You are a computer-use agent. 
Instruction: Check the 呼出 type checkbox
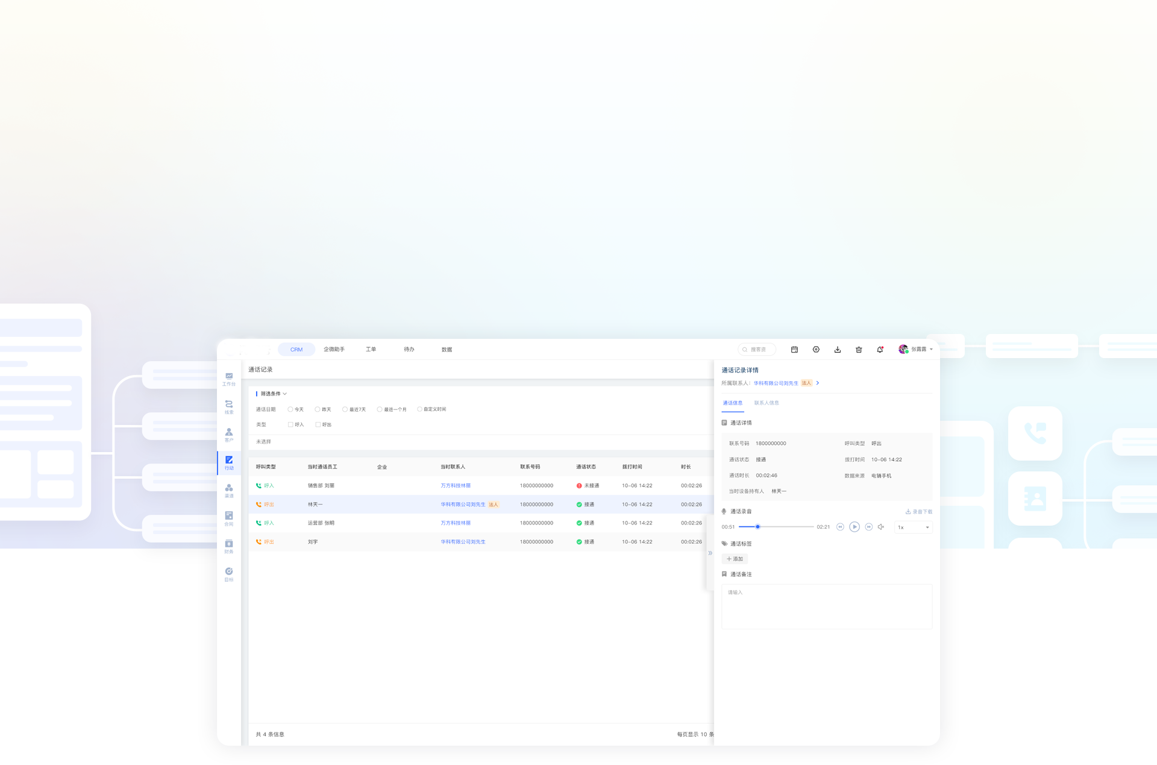[x=318, y=424]
